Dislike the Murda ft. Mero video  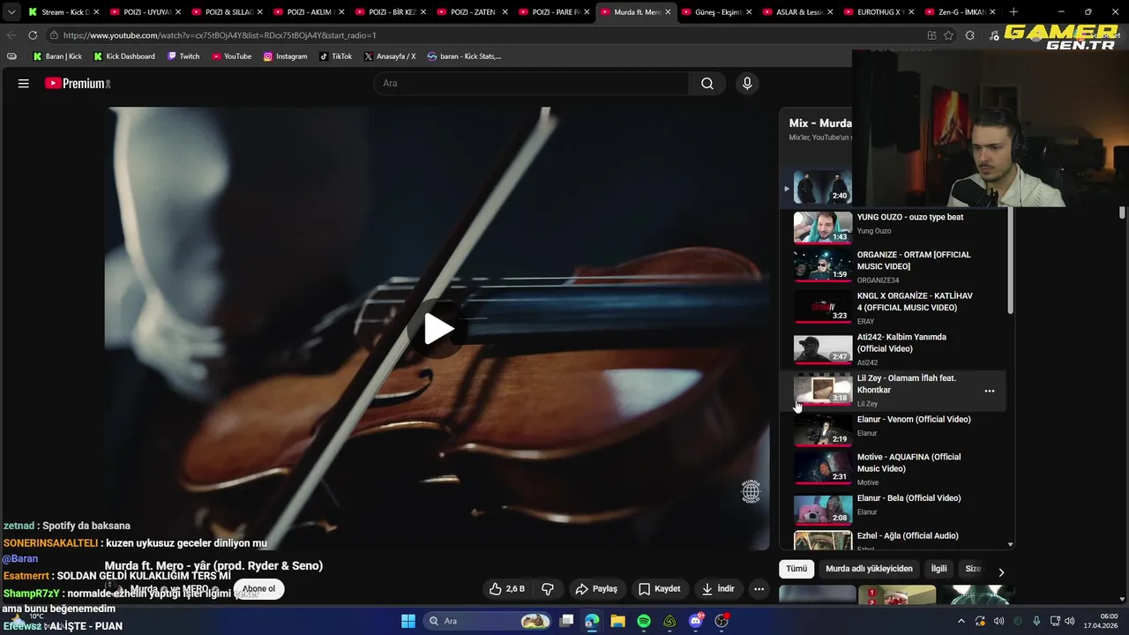pos(548,589)
